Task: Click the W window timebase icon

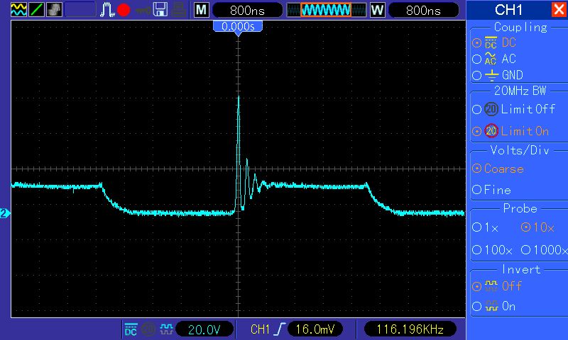Action: click(377, 10)
